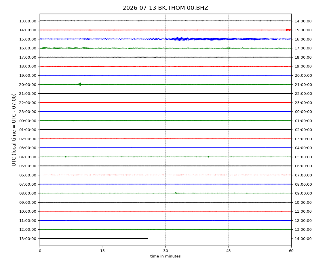Click the small green blip on the 00:00:00 trace

point(73,121)
